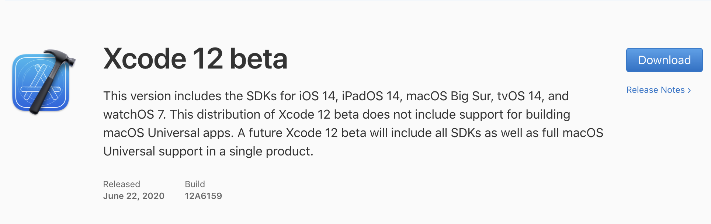Image resolution: width=711 pixels, height=224 pixels.
Task: Select the June 22, 2020 release date
Action: 133,196
